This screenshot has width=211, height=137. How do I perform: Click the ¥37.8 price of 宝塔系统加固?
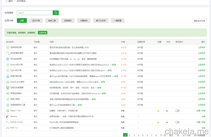(124, 47)
